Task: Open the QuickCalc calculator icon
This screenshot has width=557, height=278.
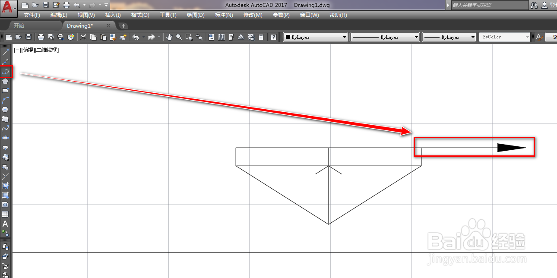Action: coord(261,37)
